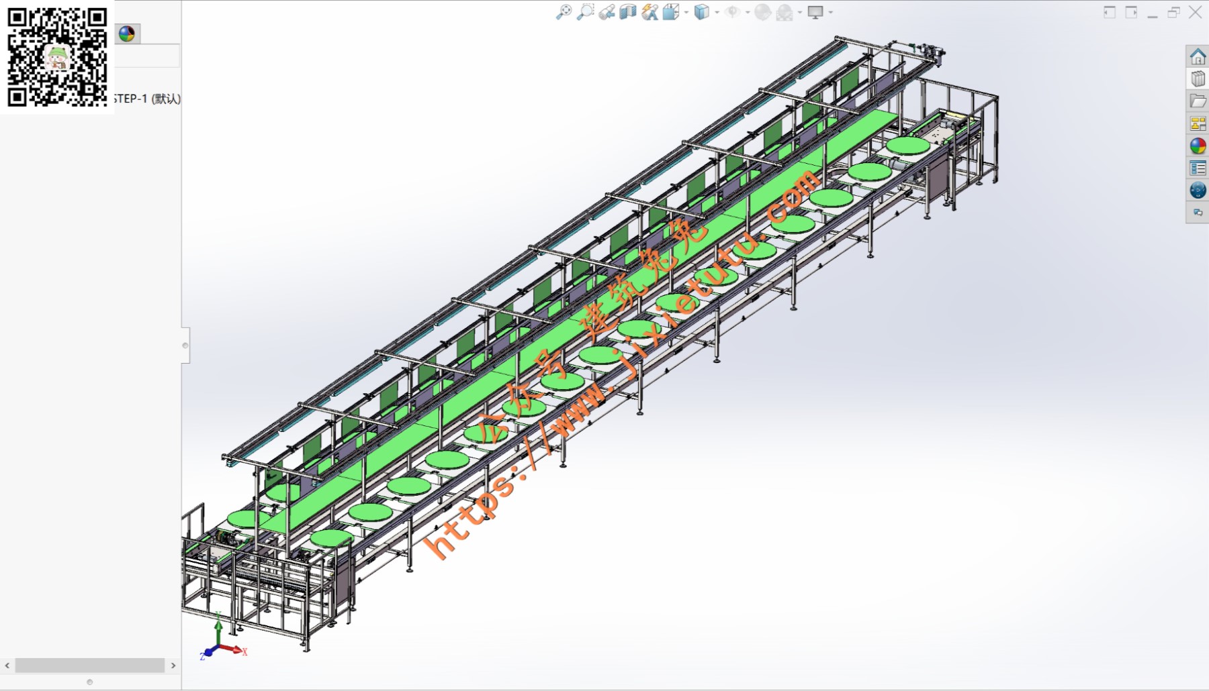
Task: Activate the Section View tool
Action: [628, 12]
